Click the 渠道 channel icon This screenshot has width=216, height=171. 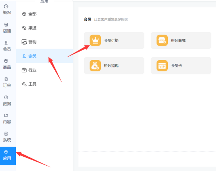[x=24, y=28]
